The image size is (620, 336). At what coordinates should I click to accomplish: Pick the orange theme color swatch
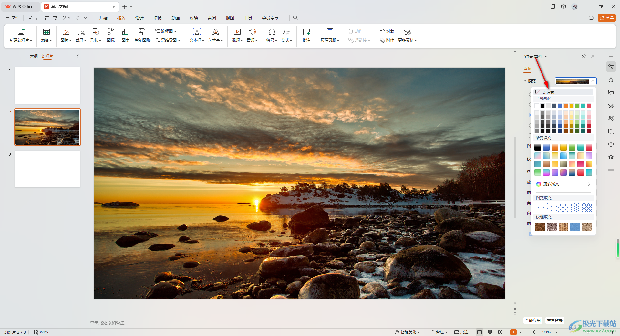[x=566, y=106]
